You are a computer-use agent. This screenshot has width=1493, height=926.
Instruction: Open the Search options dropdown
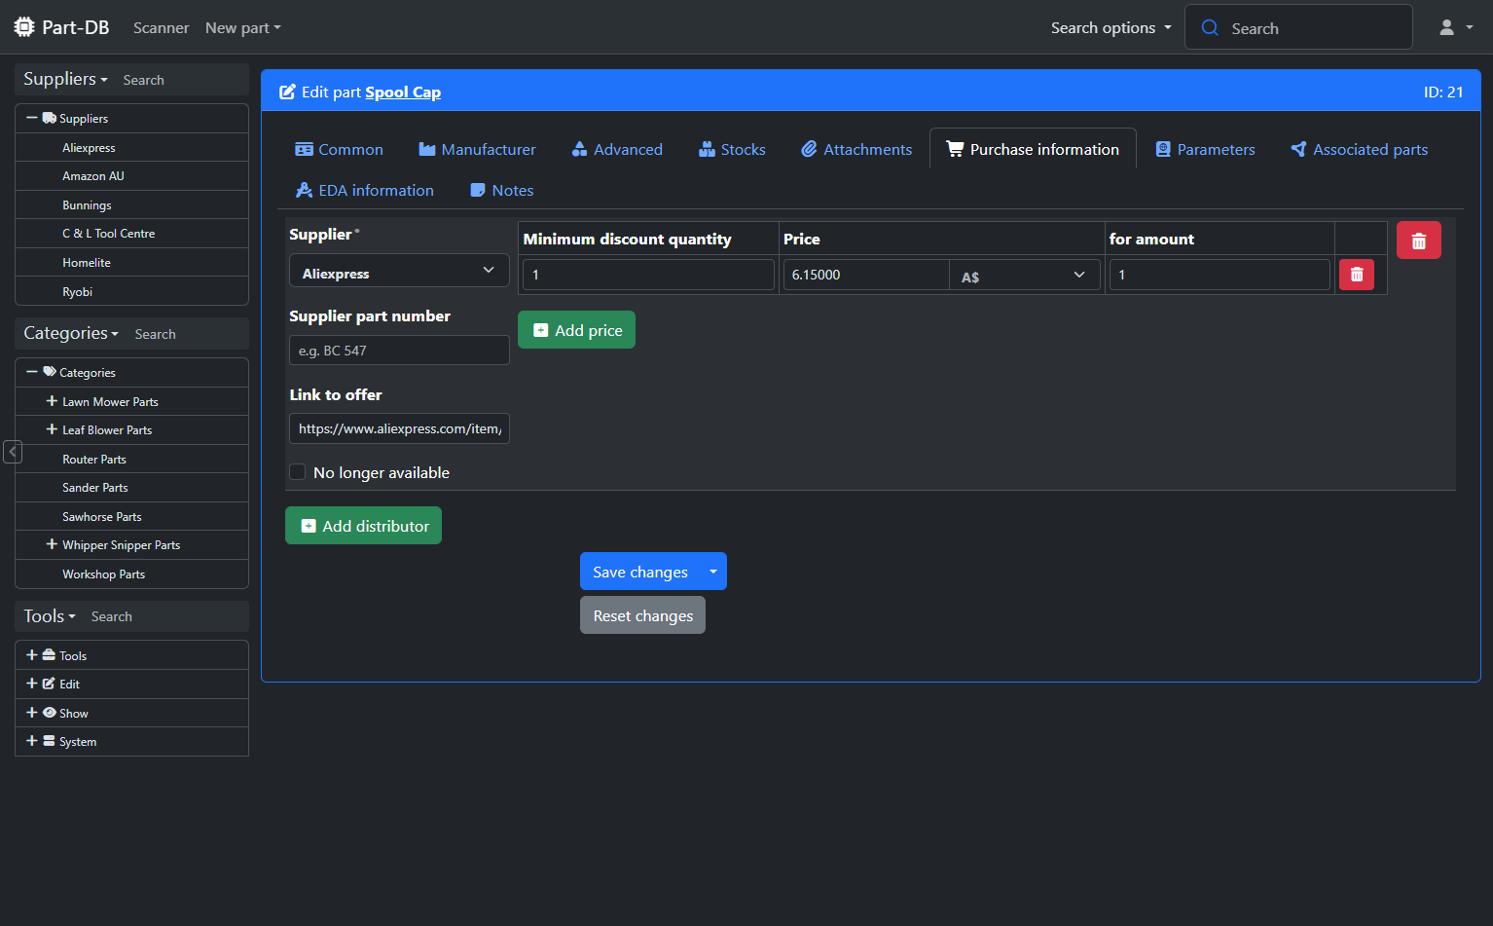pyautogui.click(x=1111, y=27)
